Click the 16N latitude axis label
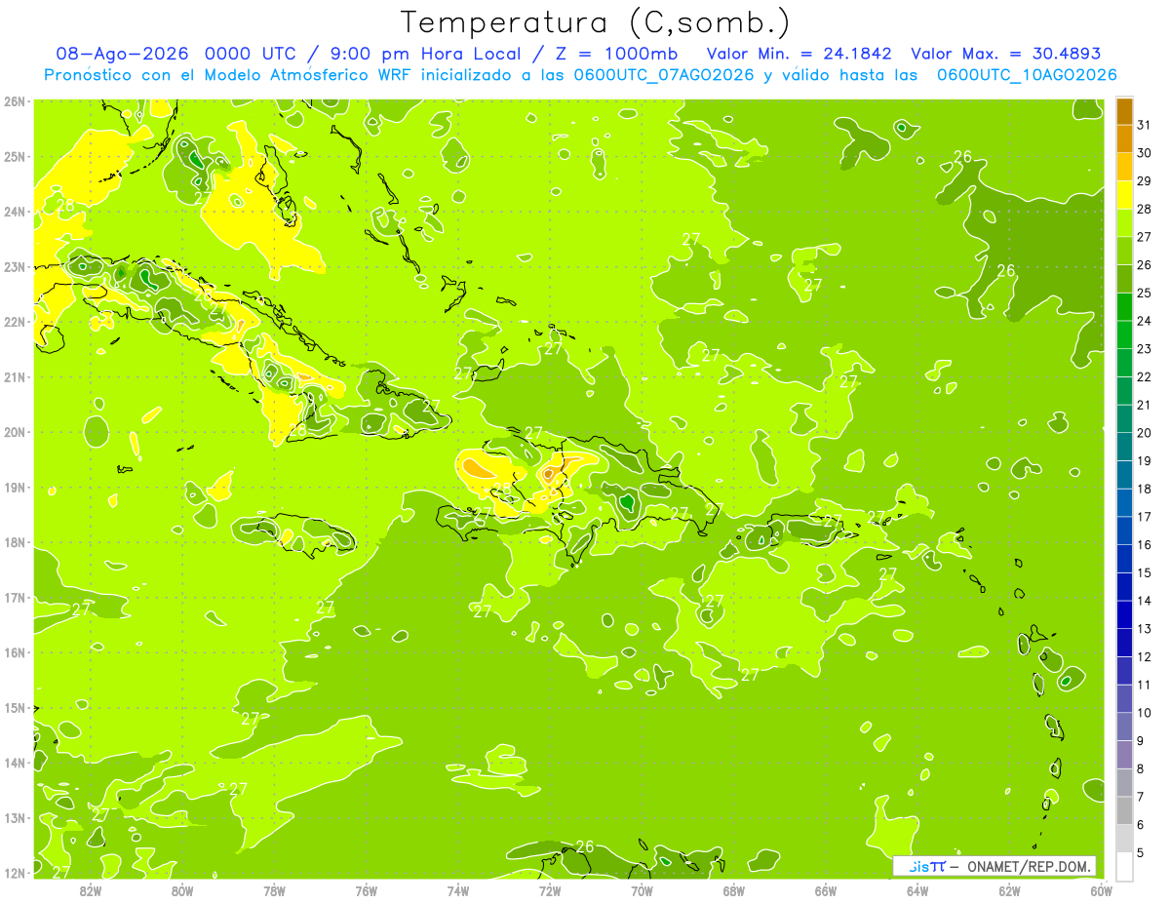 pyautogui.click(x=15, y=652)
